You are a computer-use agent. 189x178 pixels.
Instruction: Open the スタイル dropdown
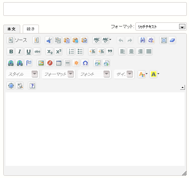(23, 74)
